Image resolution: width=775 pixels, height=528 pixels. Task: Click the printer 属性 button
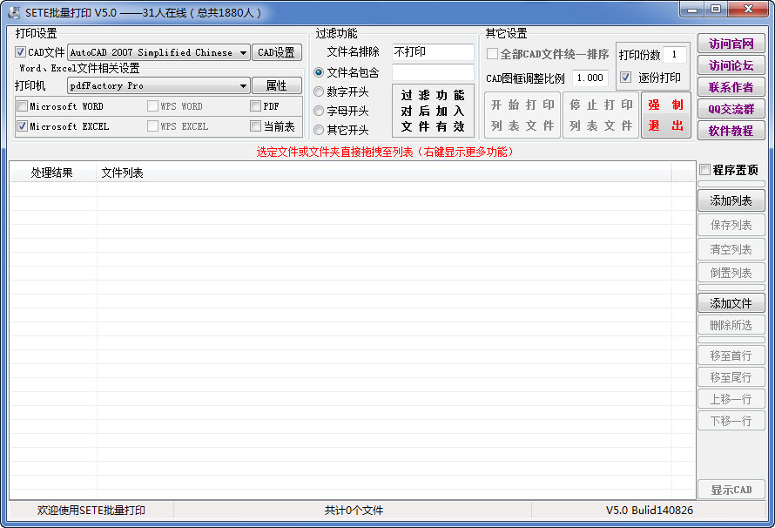click(277, 85)
